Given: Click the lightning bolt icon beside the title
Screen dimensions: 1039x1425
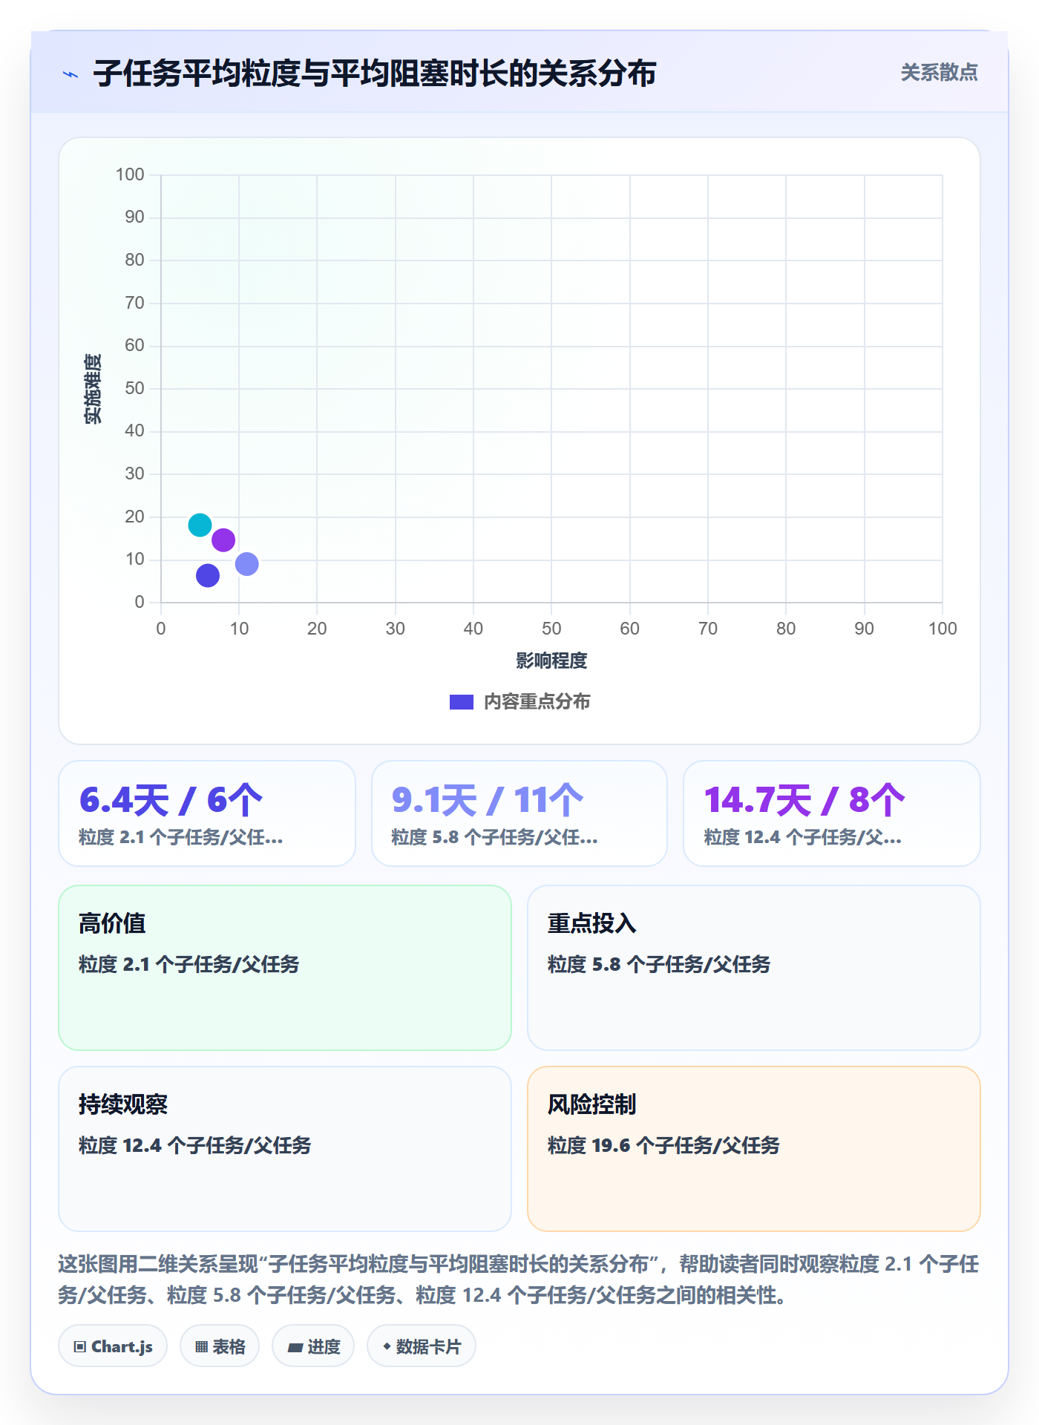Looking at the screenshot, I should [71, 74].
